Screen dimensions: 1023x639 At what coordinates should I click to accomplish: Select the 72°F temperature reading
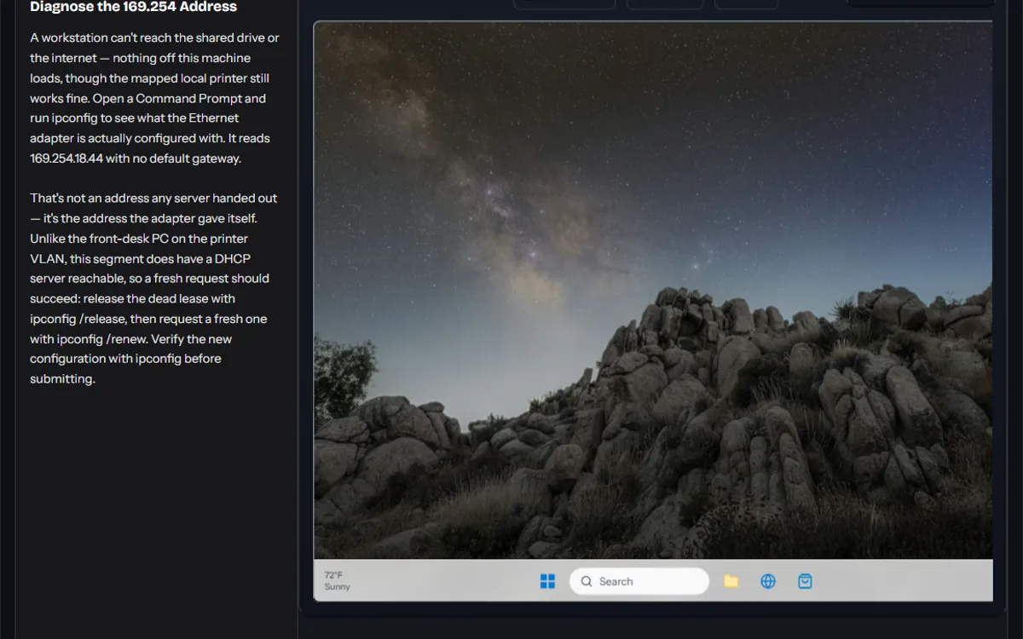point(333,575)
